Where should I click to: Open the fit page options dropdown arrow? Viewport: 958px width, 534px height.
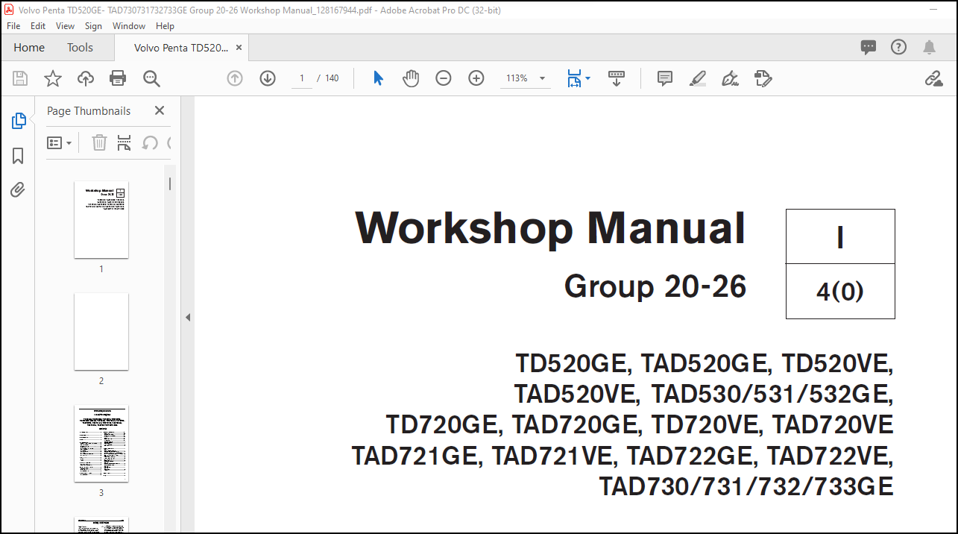click(x=588, y=78)
